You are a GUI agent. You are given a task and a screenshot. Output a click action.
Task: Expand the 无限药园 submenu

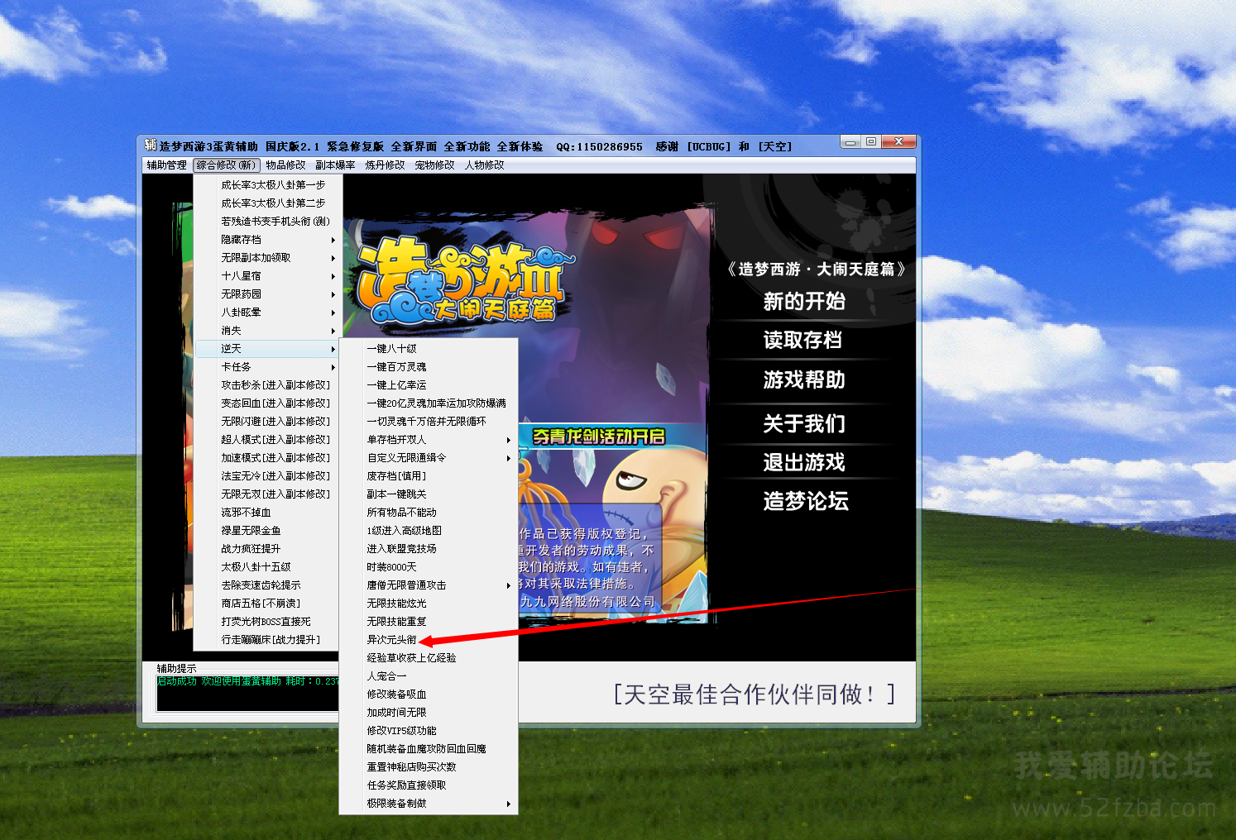266,294
